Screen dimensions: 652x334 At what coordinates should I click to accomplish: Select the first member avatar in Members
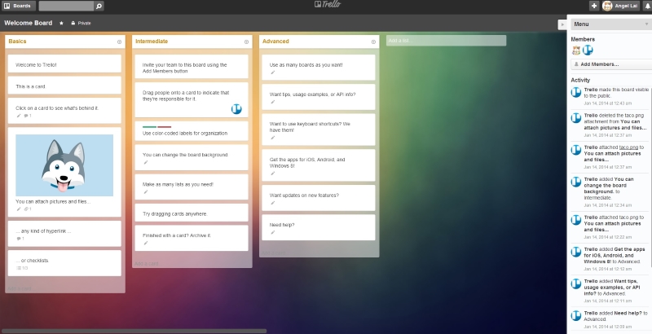576,51
